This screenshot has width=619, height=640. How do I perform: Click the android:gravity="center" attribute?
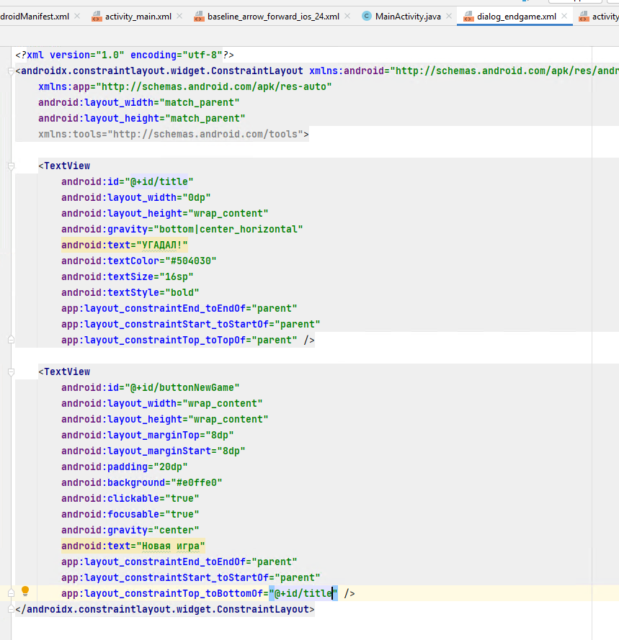130,530
